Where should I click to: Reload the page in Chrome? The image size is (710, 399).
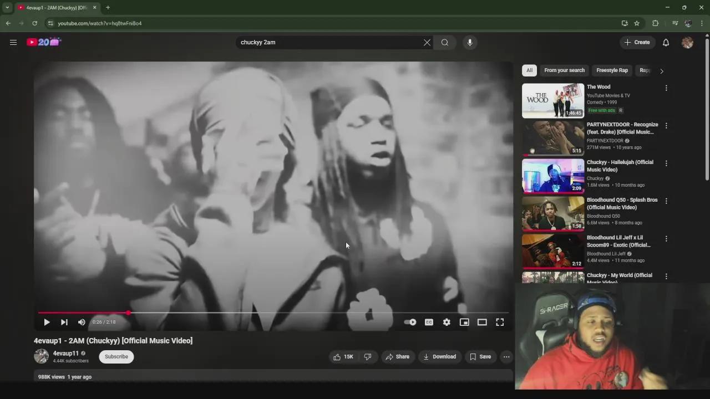click(34, 23)
